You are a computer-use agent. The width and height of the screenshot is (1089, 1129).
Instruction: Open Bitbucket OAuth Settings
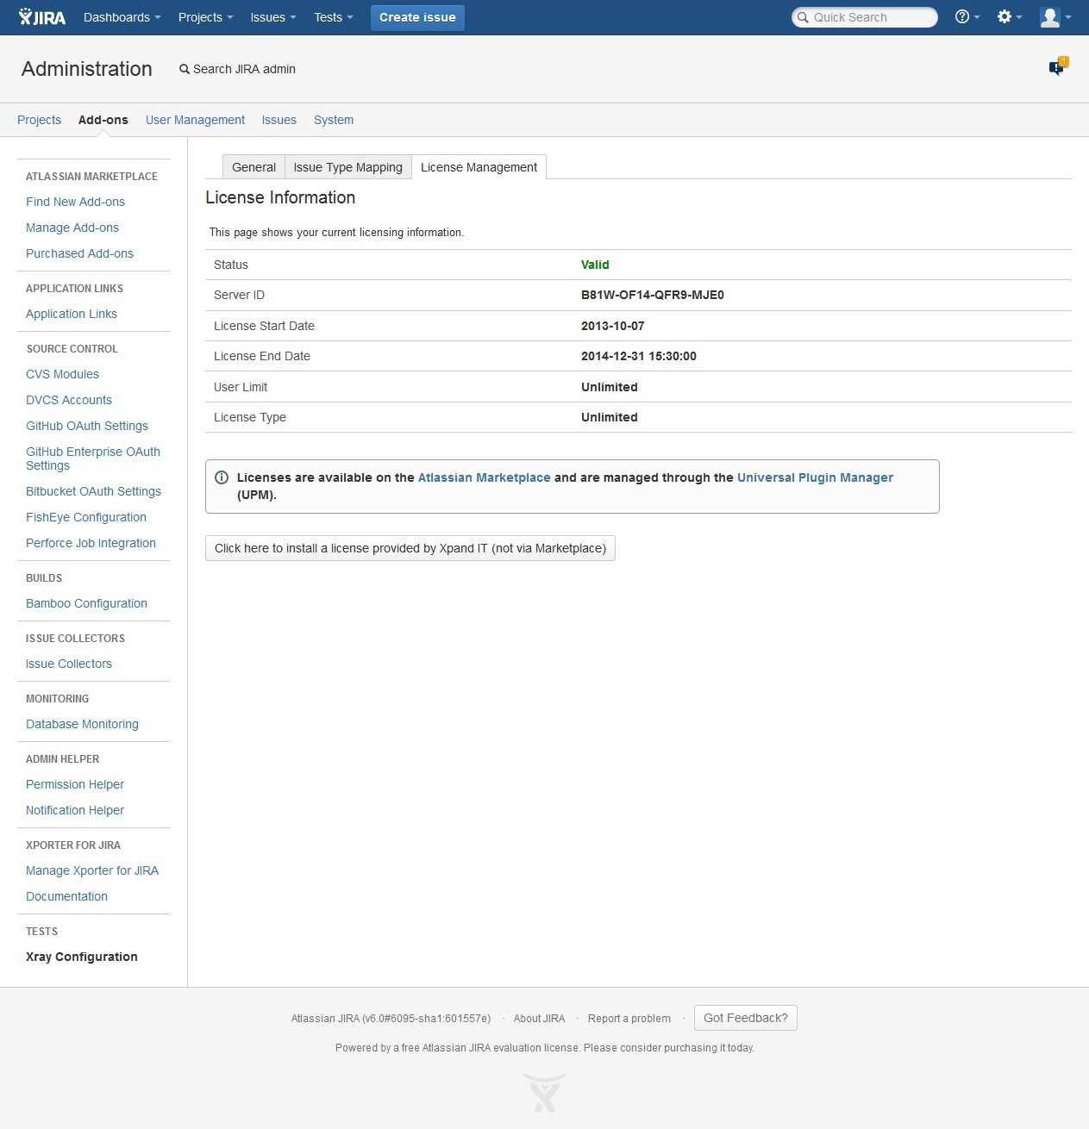tap(93, 491)
